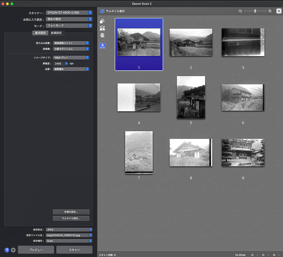Open the イメージタイプ 16bit グレー dropdown
The image size is (283, 257).
[71, 58]
